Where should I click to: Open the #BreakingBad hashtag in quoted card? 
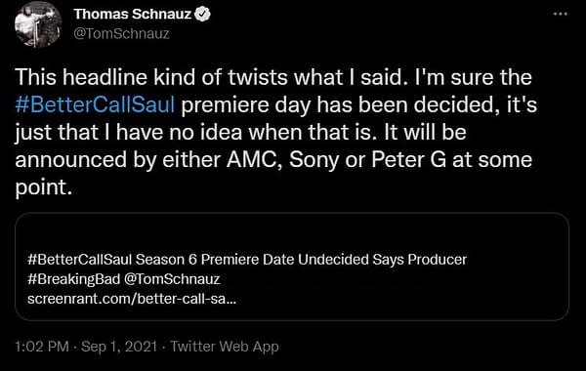[x=73, y=279]
